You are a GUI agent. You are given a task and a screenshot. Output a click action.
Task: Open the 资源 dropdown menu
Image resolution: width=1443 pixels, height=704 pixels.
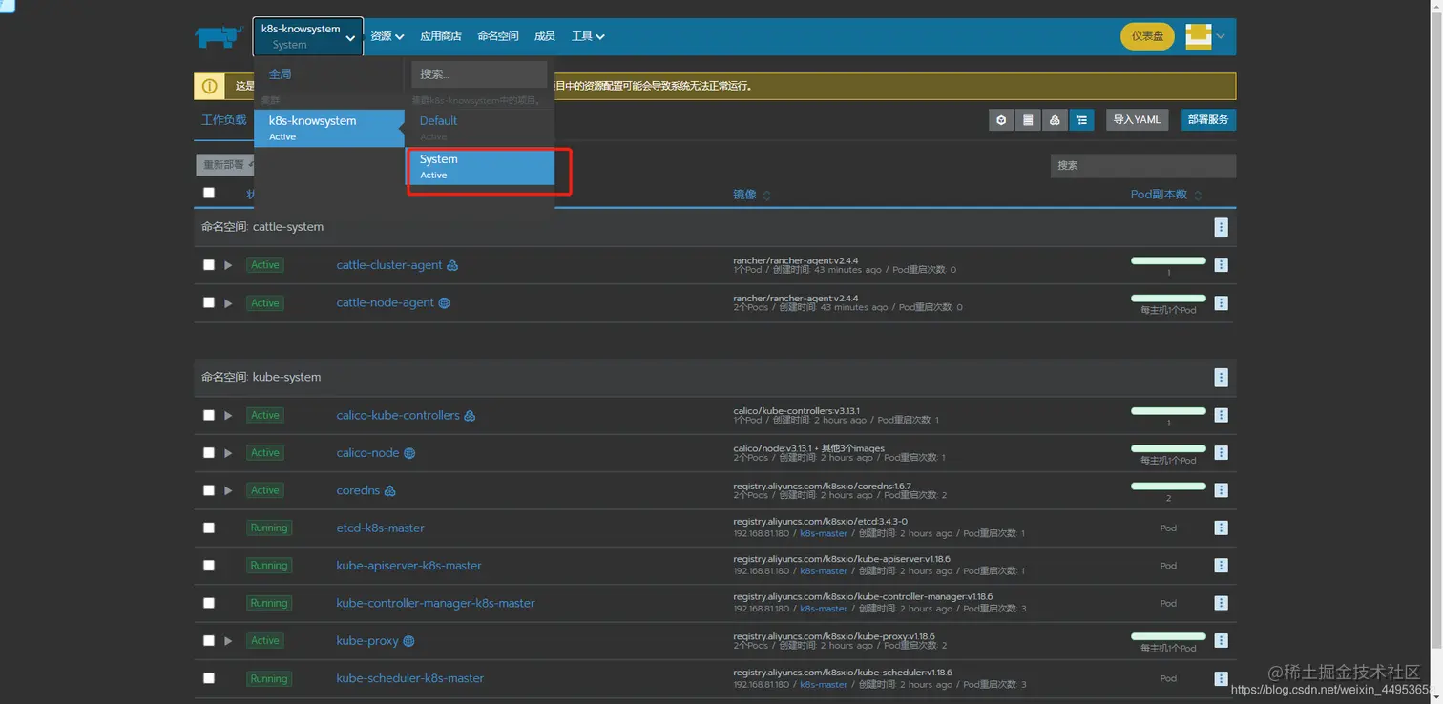coord(387,36)
